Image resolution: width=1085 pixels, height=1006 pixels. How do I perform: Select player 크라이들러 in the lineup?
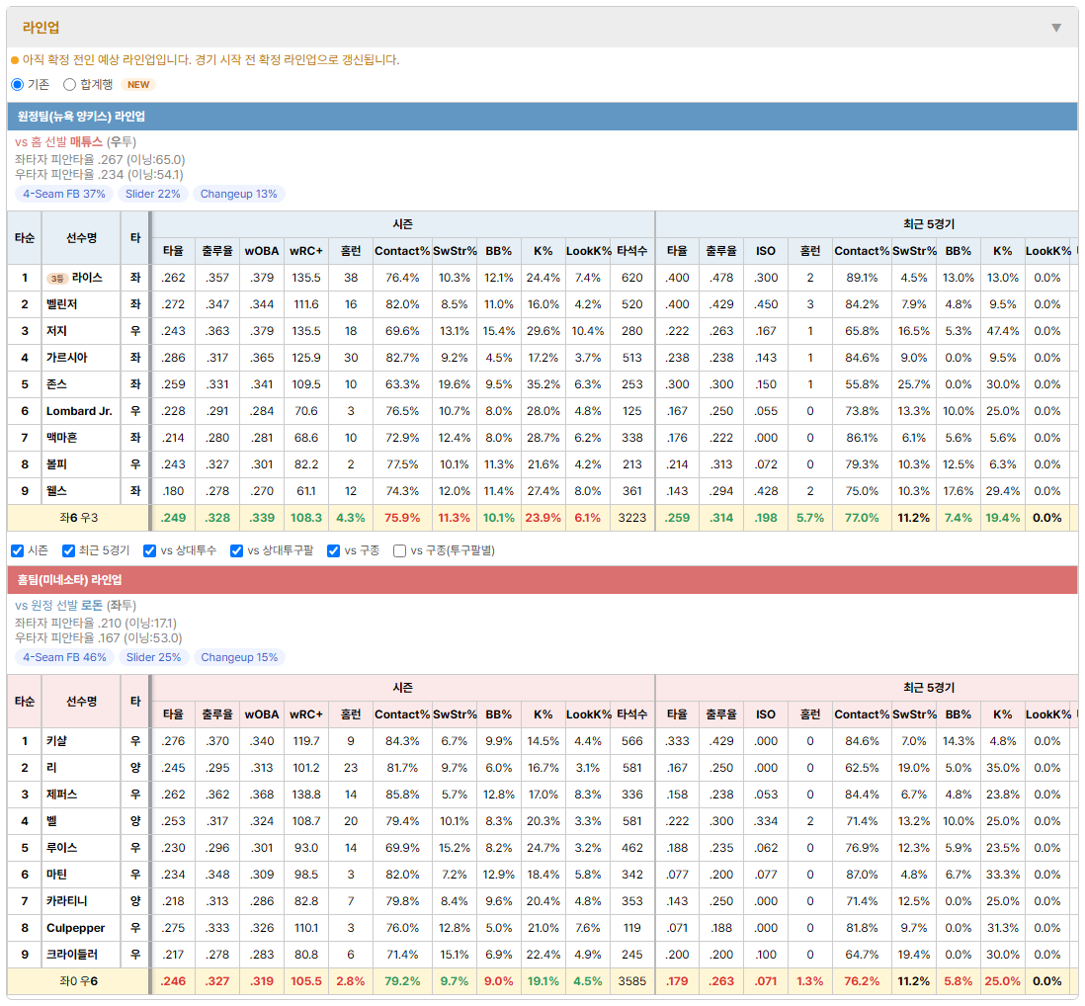point(72,955)
